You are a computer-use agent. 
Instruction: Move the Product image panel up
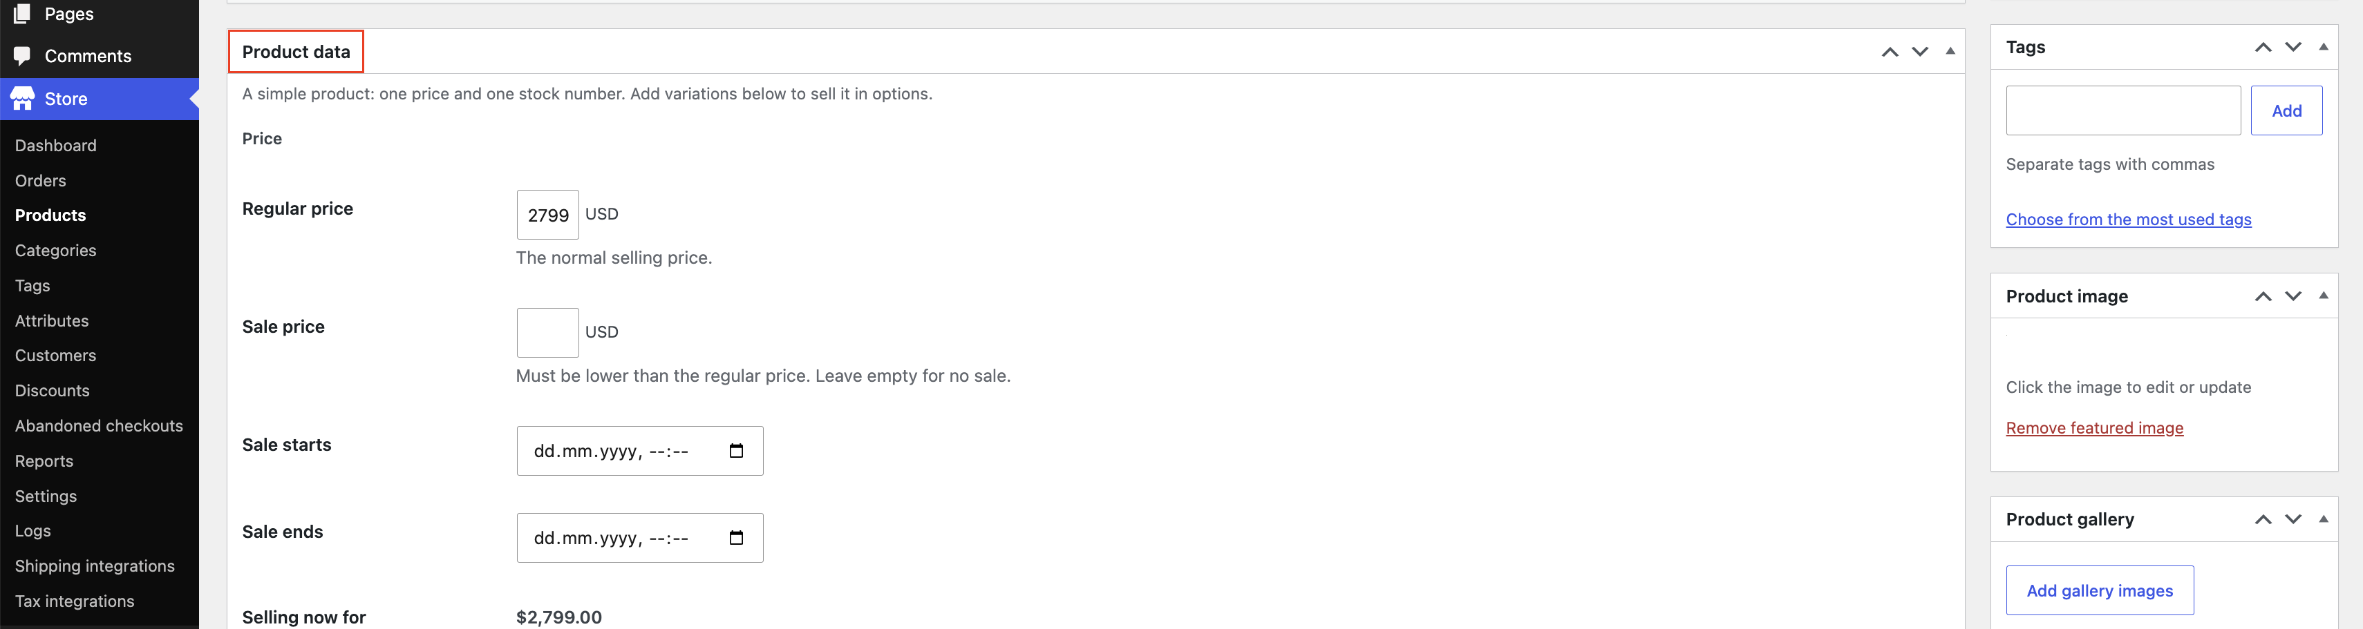pyautogui.click(x=2263, y=296)
